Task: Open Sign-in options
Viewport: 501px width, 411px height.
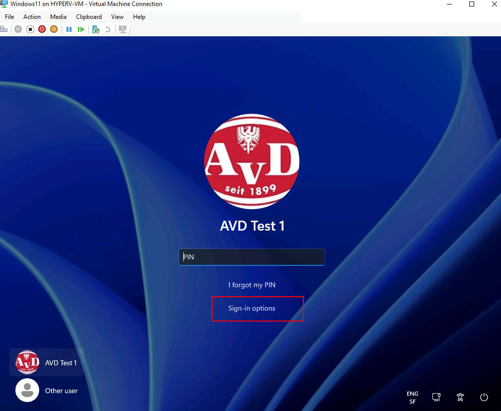Action: [252, 308]
